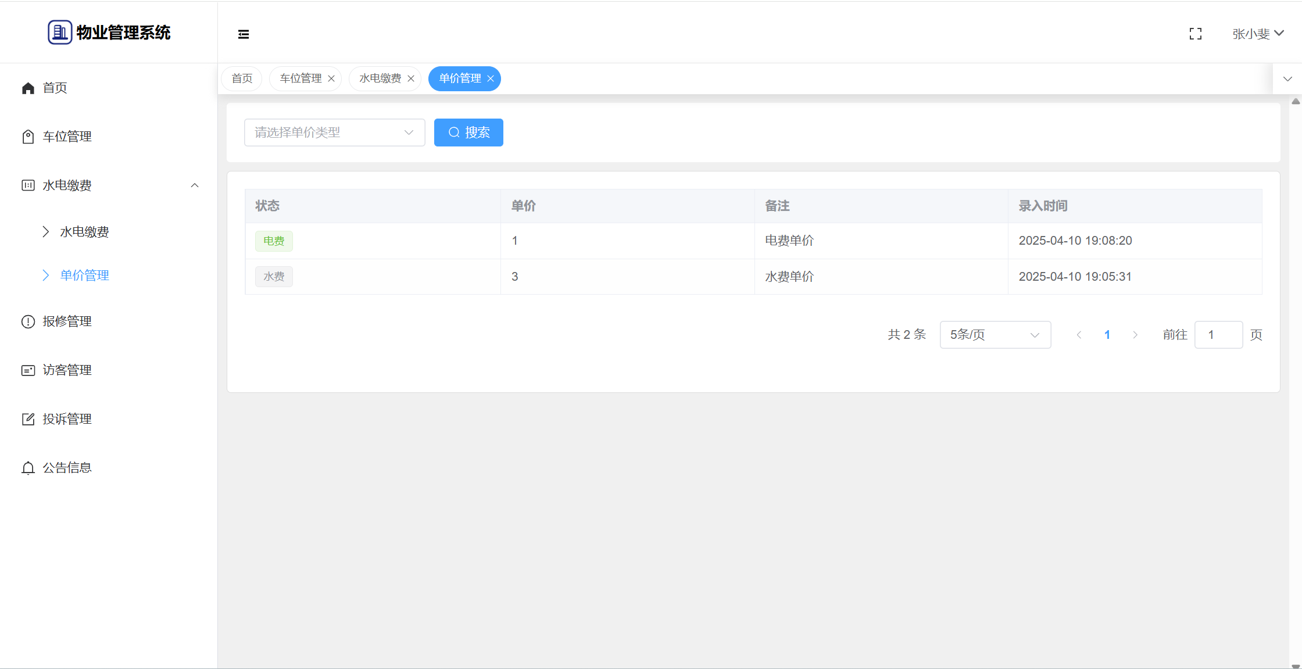
Task: Click the next page arrow
Action: pyautogui.click(x=1135, y=335)
